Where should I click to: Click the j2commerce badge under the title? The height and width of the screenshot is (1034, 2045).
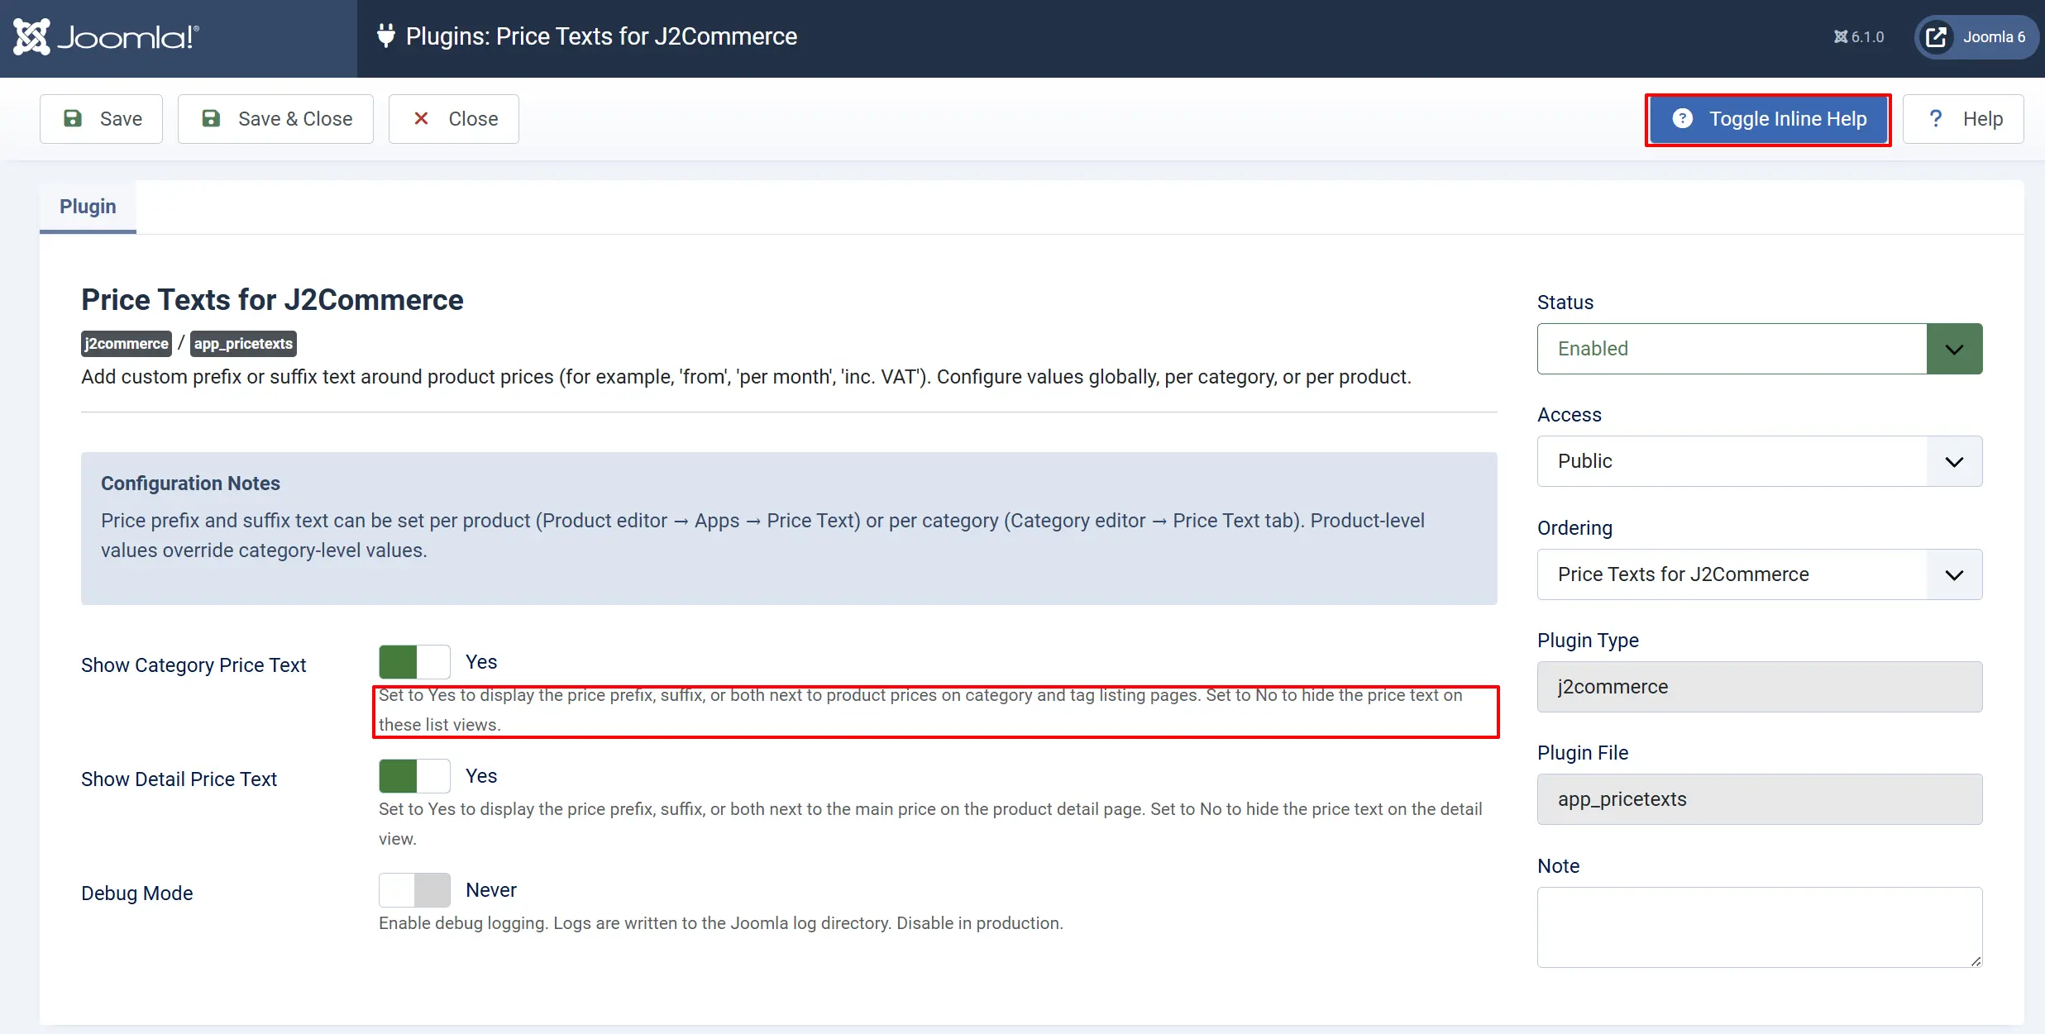click(x=127, y=344)
